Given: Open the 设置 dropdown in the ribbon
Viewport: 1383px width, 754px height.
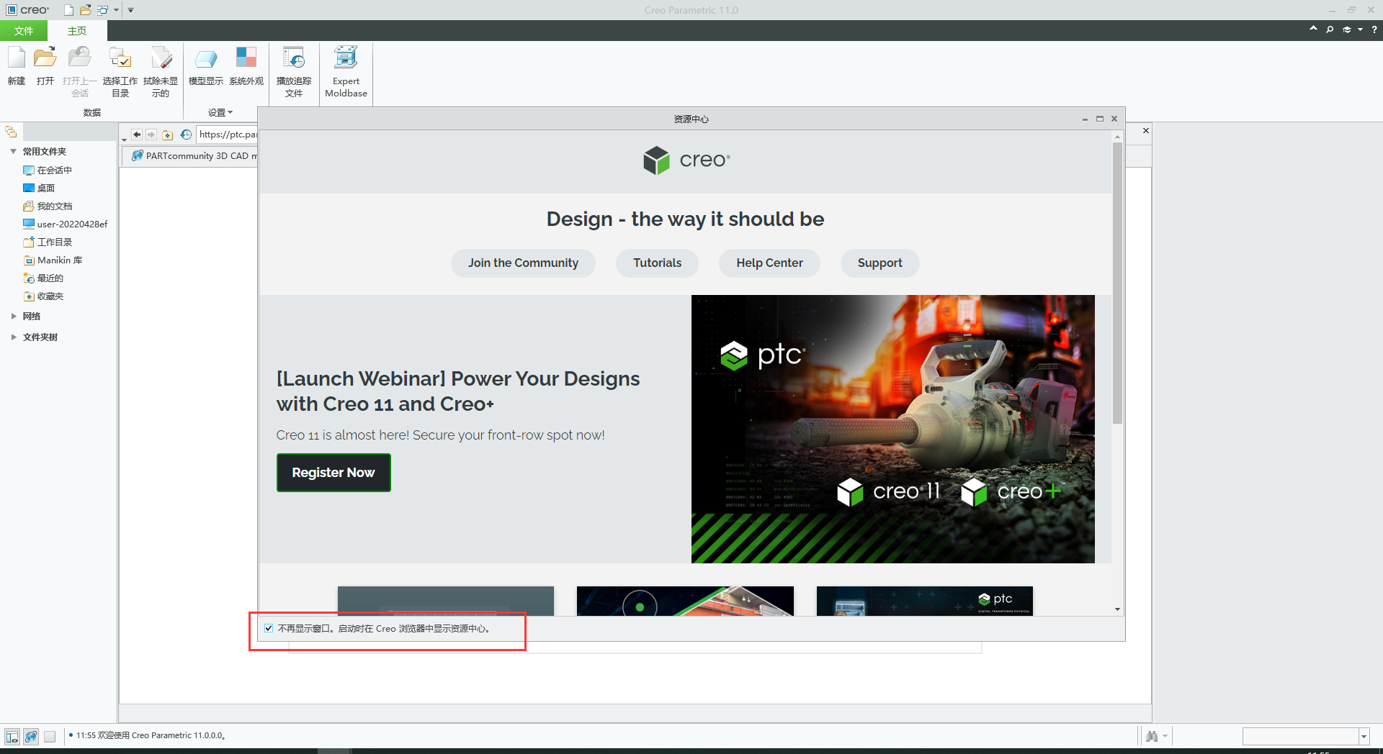Looking at the screenshot, I should click(x=220, y=112).
